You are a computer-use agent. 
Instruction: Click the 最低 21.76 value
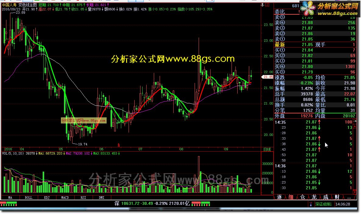point(349,99)
